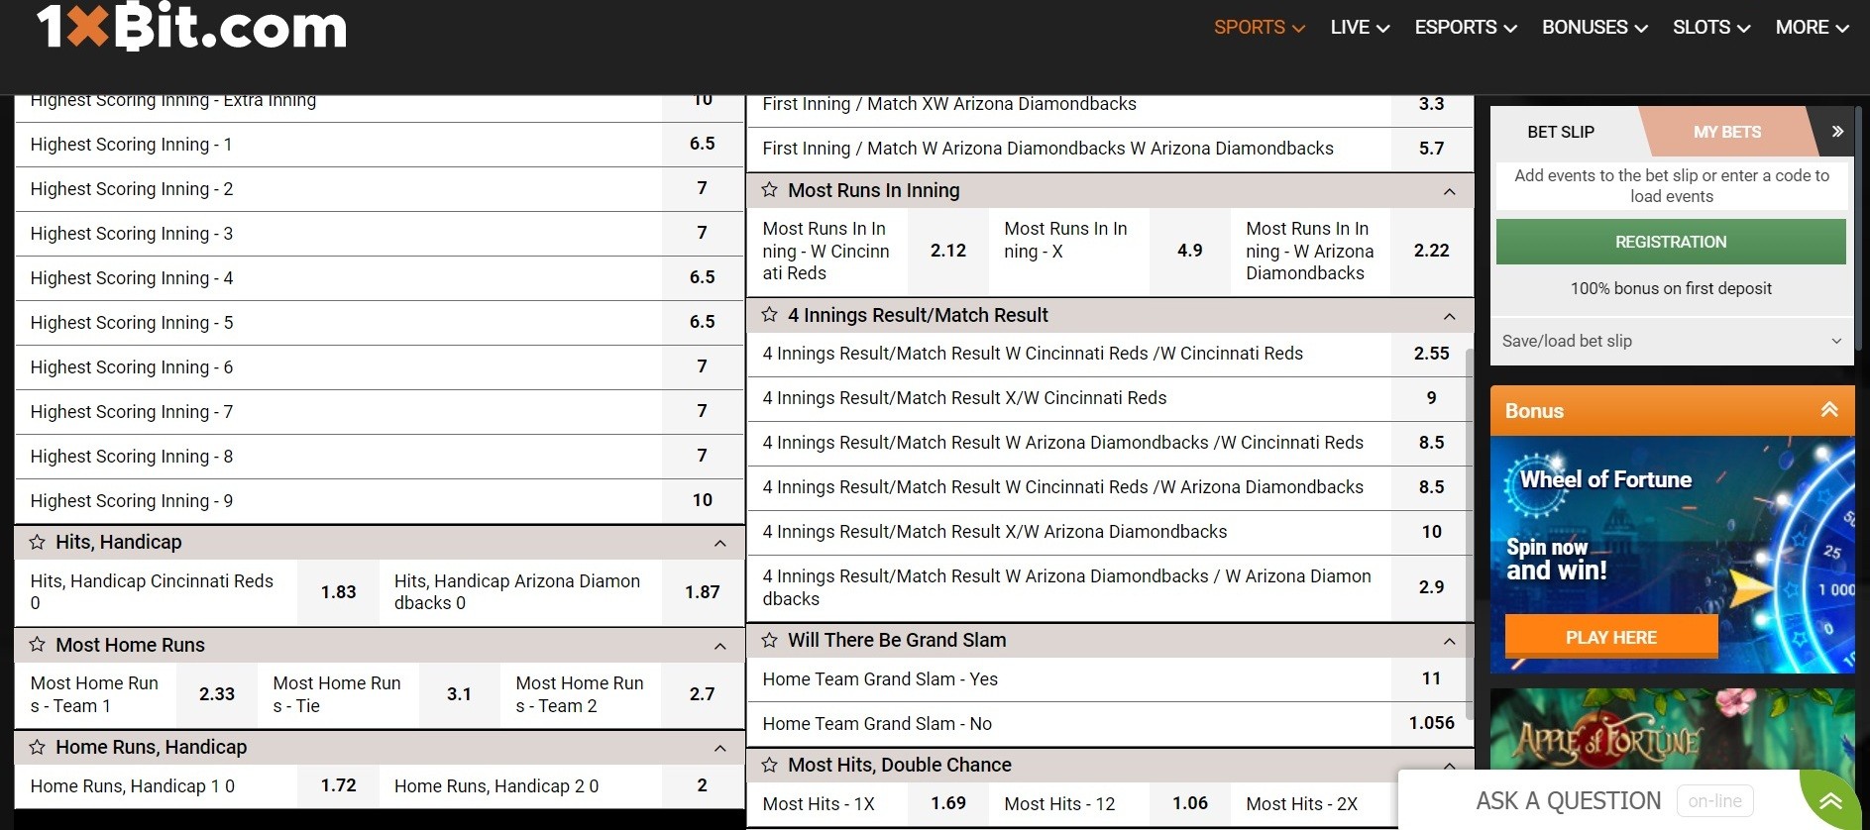The height and width of the screenshot is (830, 1870).
Task: Collapse the 4 Innings Result/Match Result section
Action: [x=1449, y=316]
